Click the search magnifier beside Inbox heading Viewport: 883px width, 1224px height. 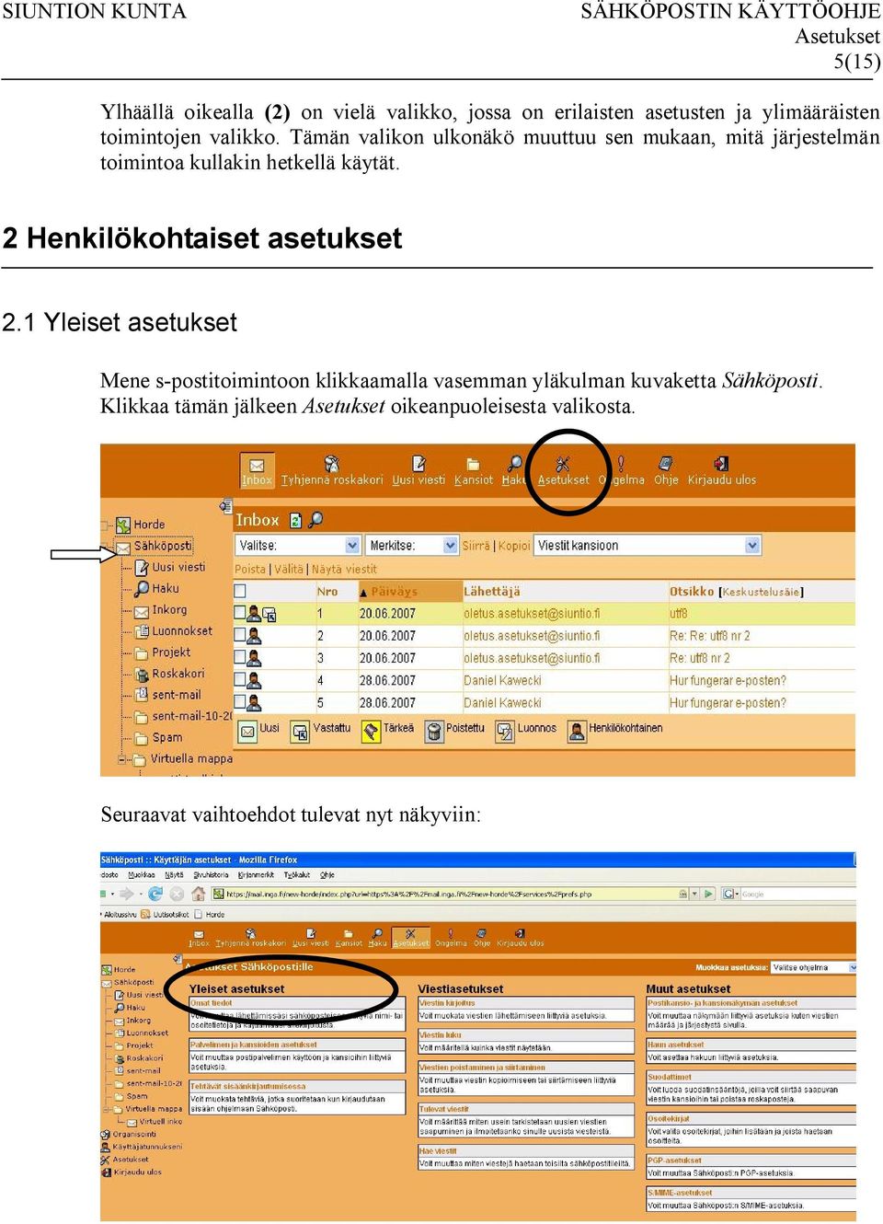coord(315,519)
